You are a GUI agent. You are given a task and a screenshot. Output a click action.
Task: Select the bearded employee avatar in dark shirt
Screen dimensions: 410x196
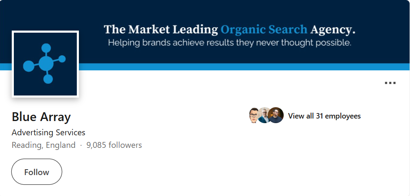(x=276, y=115)
